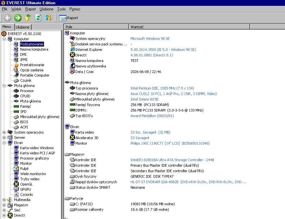The width and height of the screenshot is (285, 219).
Task: Select the Pulpit desktop icon
Action: pyautogui.click(x=16, y=169)
